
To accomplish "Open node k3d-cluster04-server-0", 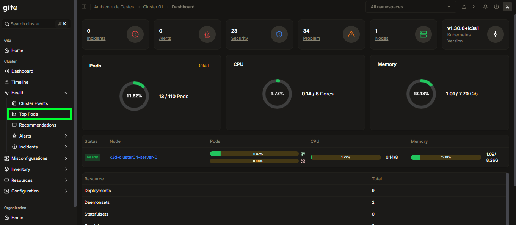I will pos(133,157).
